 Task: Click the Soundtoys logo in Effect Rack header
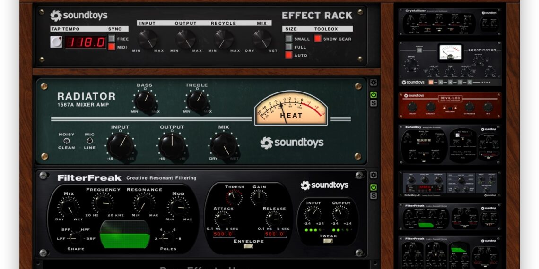[x=78, y=16]
